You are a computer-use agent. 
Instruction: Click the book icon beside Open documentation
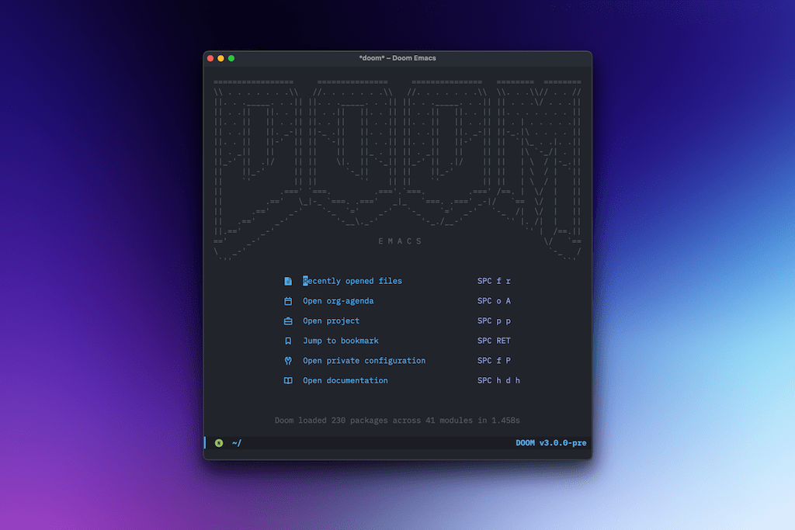[x=288, y=380]
